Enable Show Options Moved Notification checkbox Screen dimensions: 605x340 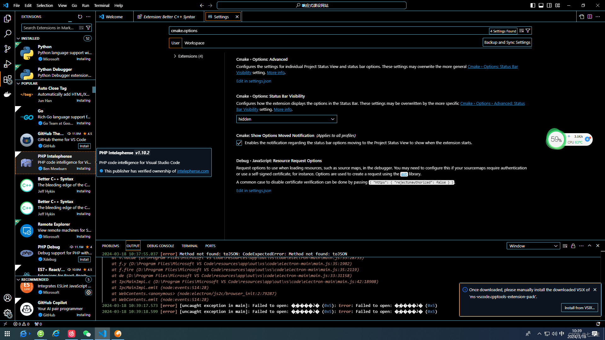[239, 143]
